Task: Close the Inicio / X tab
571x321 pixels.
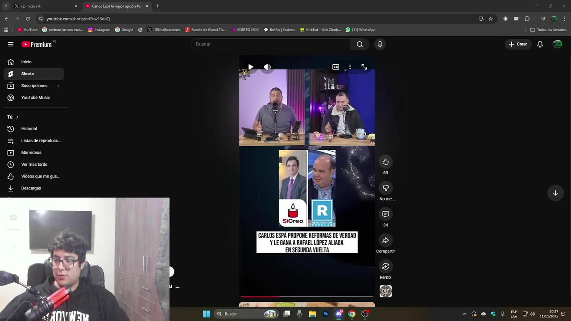Action: click(76, 6)
